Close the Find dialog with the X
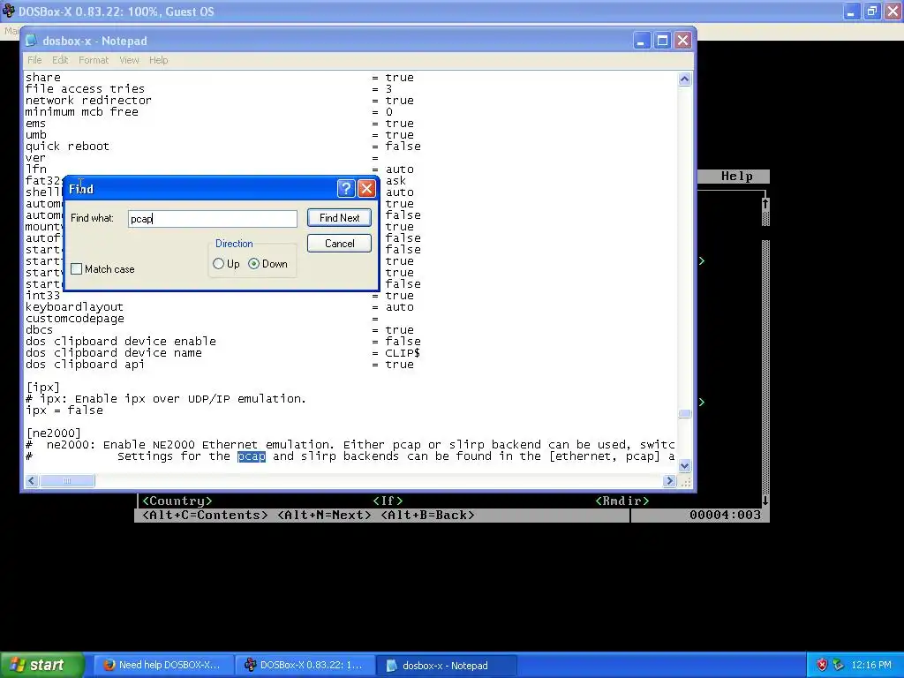The image size is (904, 678). (366, 189)
